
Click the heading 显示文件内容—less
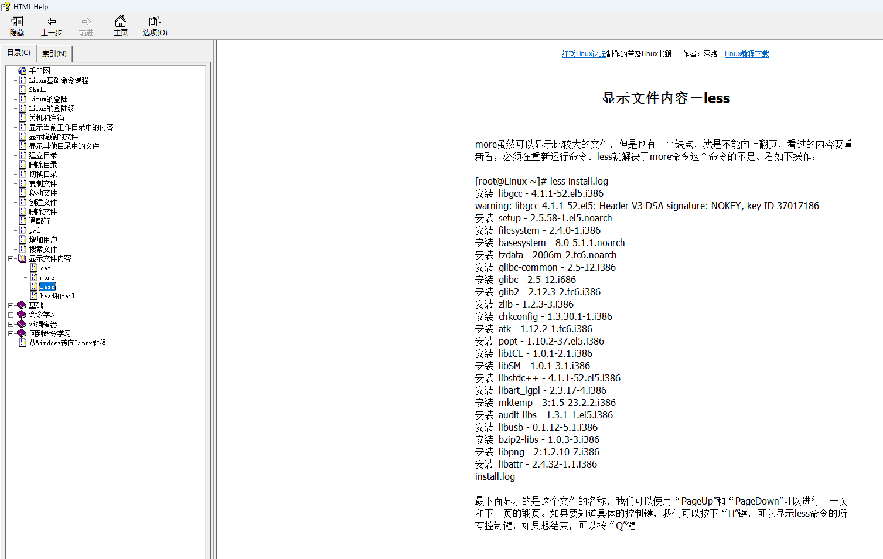(666, 98)
